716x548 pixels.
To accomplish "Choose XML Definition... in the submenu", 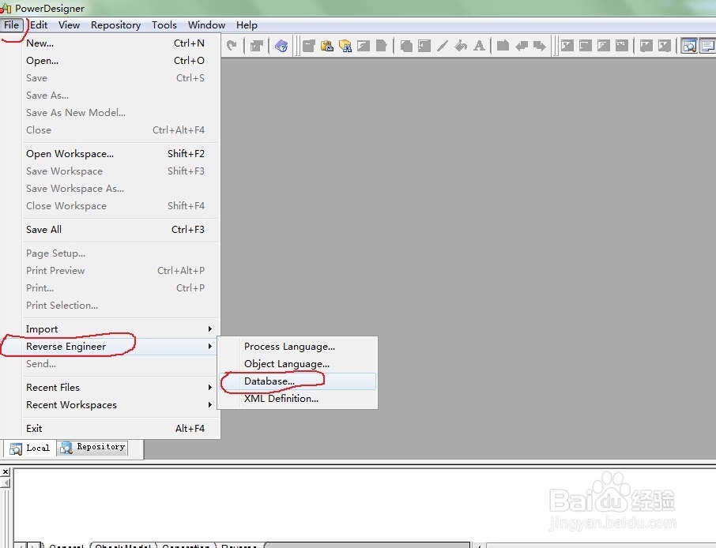I will tap(297, 398).
